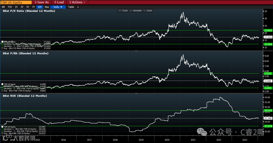Click the 5.5239 P/Bk upper deviation label
This screenshot has width=273, height=143.
[268, 74]
